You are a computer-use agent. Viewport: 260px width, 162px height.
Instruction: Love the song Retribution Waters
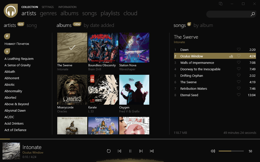pyautogui.click(x=238, y=88)
